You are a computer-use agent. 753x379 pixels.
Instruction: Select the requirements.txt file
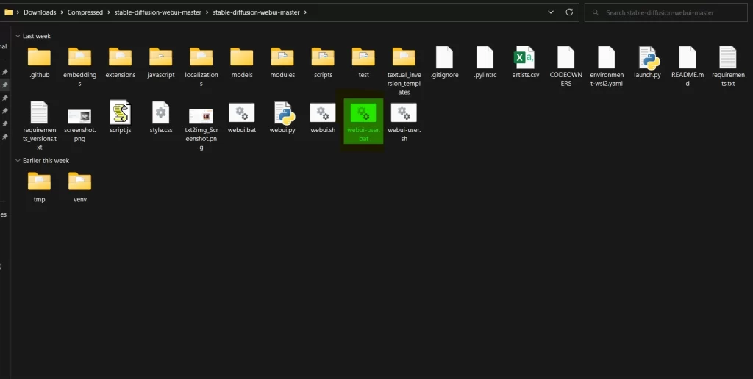point(728,65)
